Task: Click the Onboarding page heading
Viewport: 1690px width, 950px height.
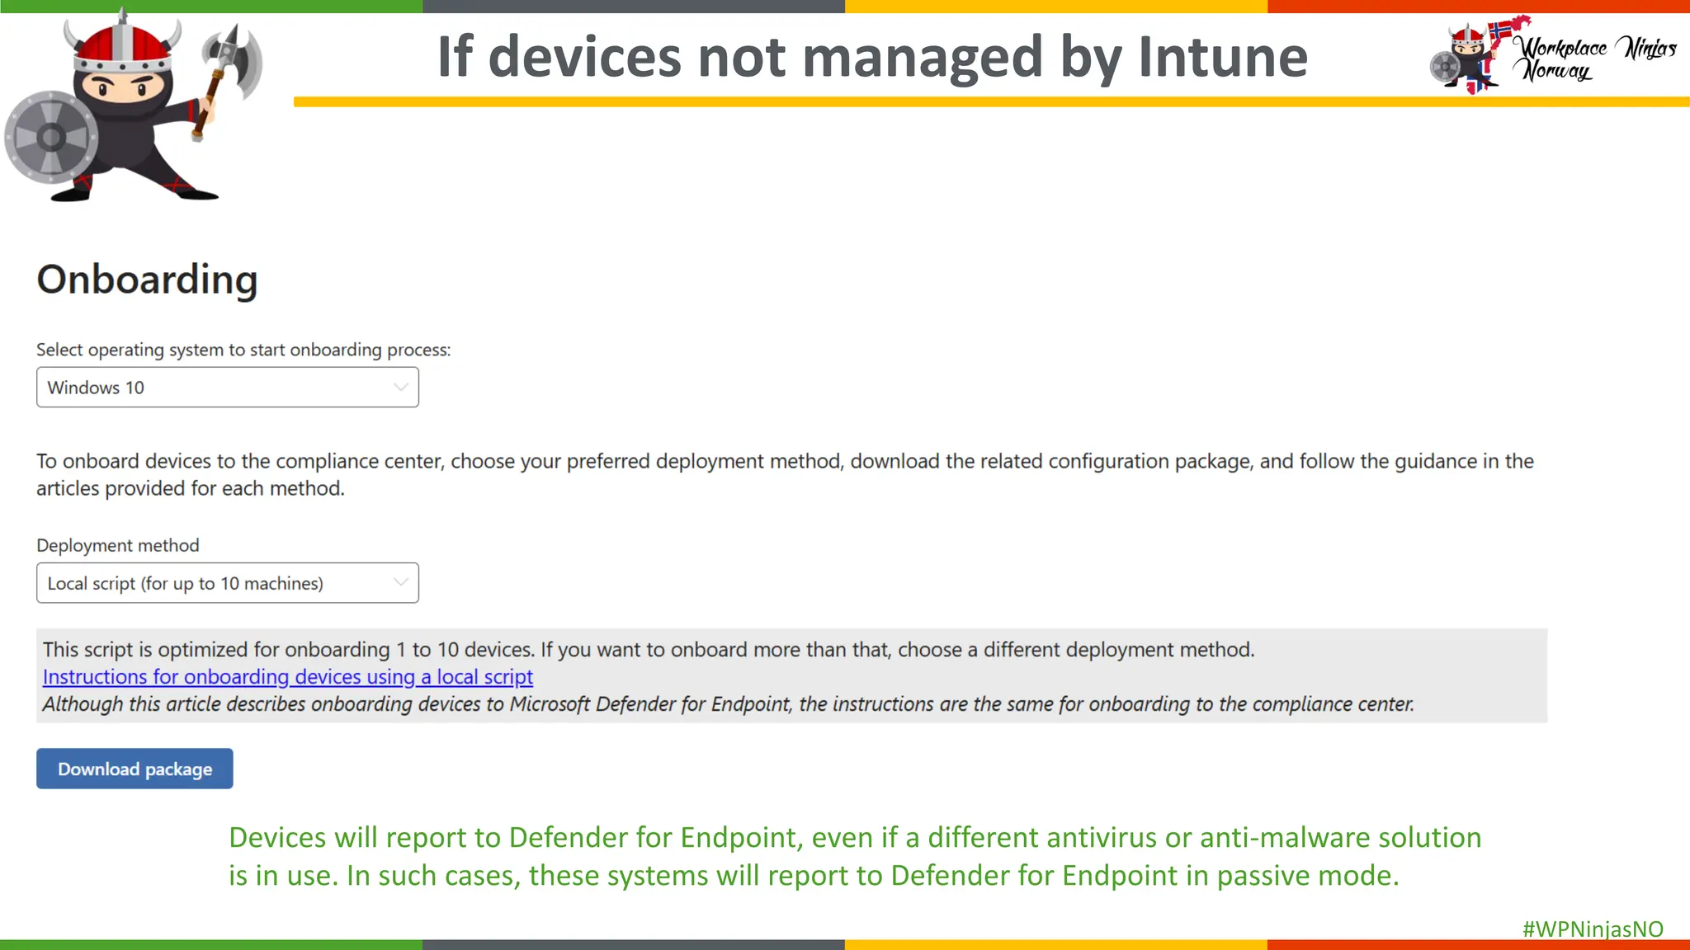Action: tap(147, 280)
